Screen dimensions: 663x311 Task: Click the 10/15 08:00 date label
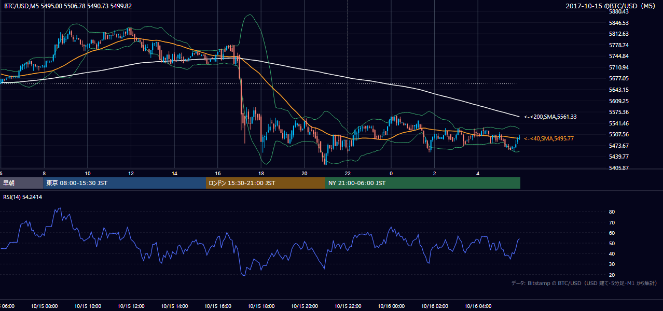(44, 306)
